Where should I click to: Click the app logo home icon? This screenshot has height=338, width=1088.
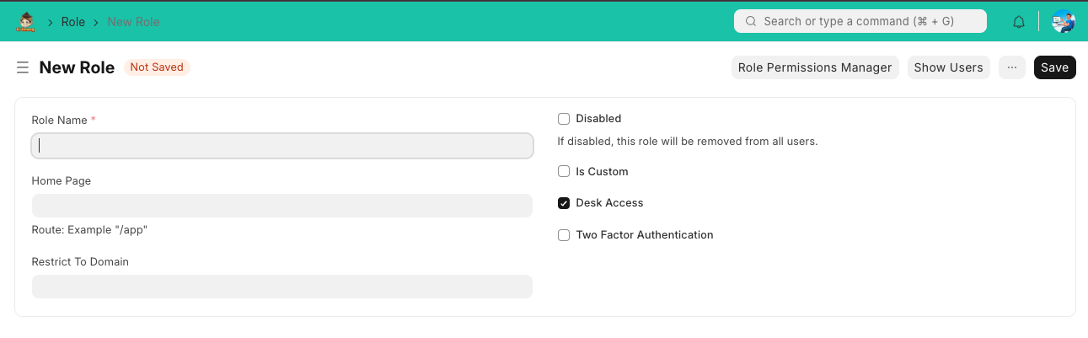pos(26,22)
